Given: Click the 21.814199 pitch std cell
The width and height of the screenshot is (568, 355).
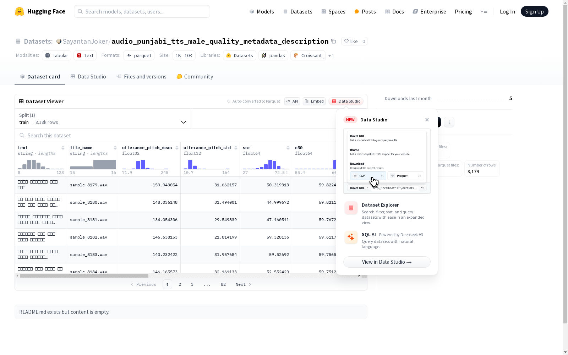Looking at the screenshot, I should (x=210, y=237).
